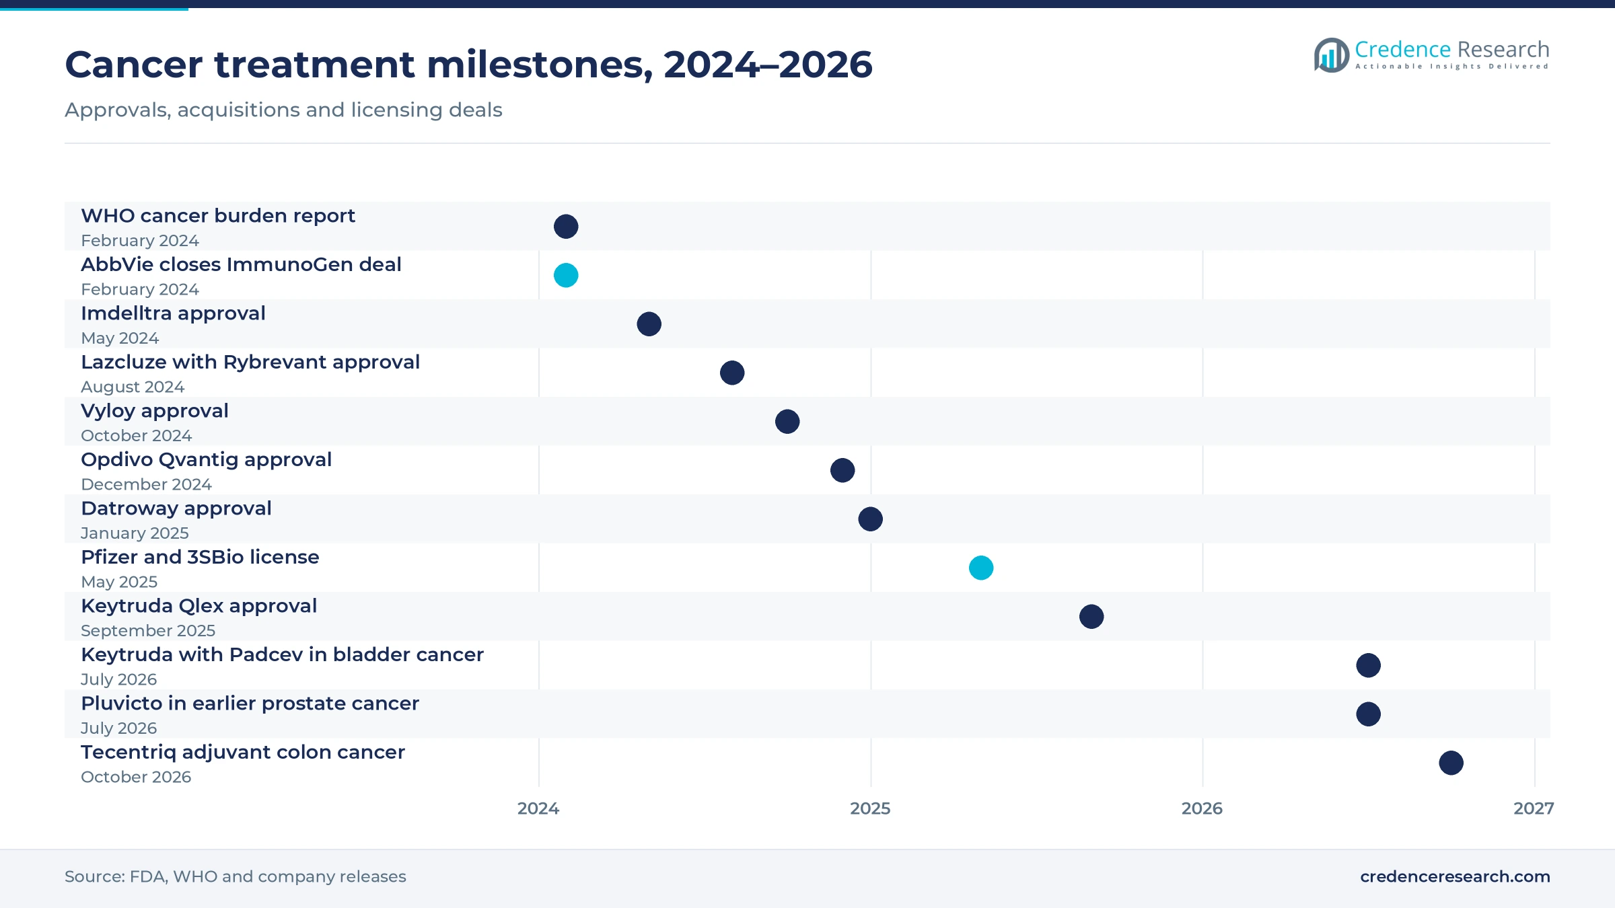The width and height of the screenshot is (1615, 908).
Task: Click the 'Vyloy approval' label
Action: pos(155,411)
